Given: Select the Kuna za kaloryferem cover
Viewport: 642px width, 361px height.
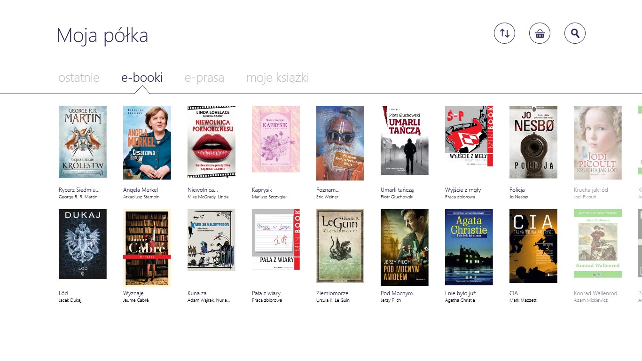Looking at the screenshot, I should pyautogui.click(x=211, y=240).
